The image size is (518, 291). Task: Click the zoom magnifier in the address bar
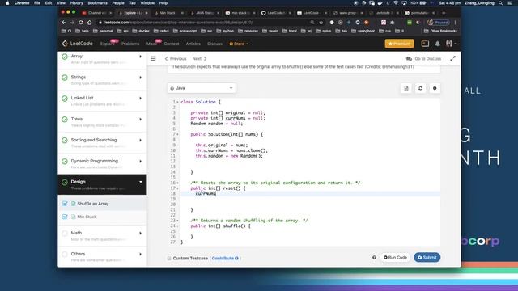312,23
